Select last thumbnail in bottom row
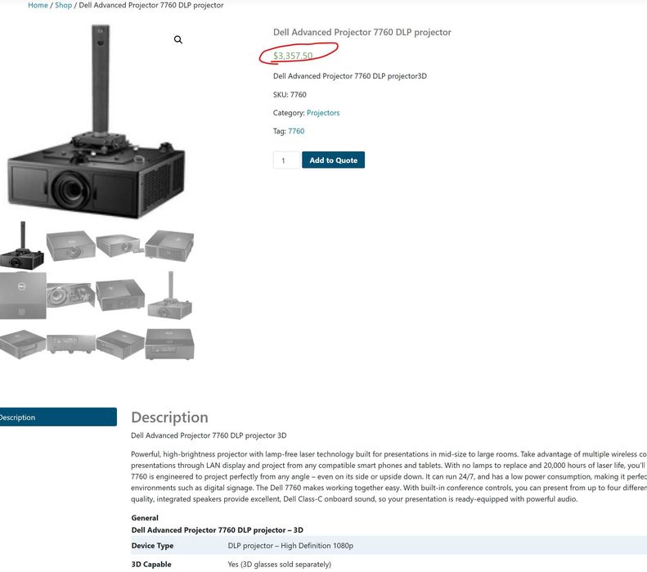Viewport: 647px width, 572px height. pos(169,345)
